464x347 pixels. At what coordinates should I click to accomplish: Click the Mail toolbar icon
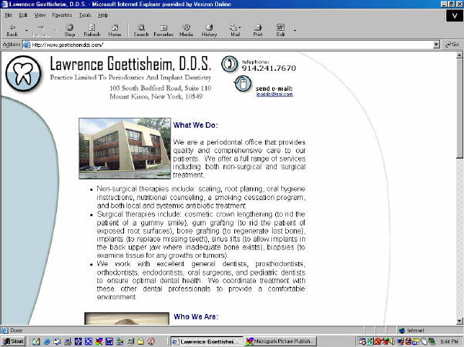(x=234, y=31)
